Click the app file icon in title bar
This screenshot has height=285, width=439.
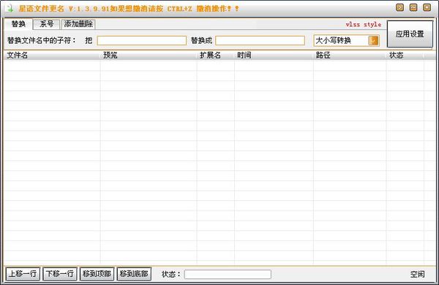click(x=10, y=8)
